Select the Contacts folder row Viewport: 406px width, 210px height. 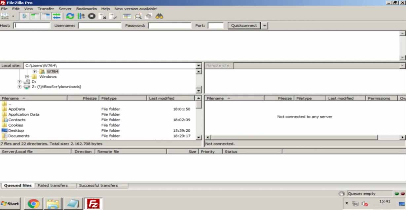click(x=98, y=120)
